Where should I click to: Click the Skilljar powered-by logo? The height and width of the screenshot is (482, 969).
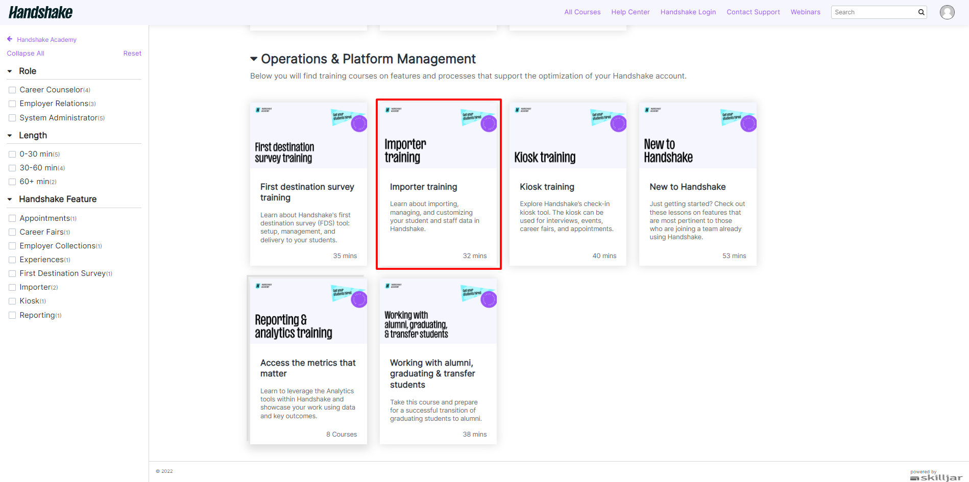point(936,476)
